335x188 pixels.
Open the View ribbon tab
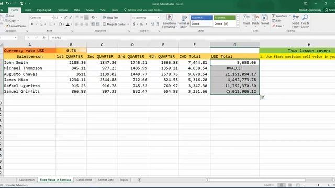[103, 10]
